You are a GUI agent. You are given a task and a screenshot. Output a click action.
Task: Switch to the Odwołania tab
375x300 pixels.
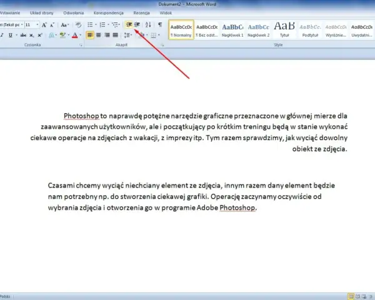(x=73, y=13)
